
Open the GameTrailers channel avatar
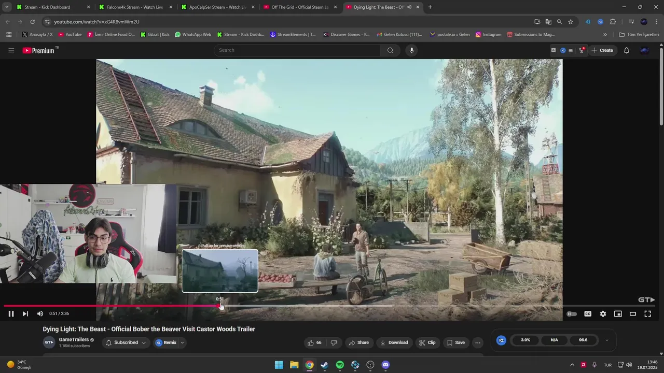click(x=49, y=342)
